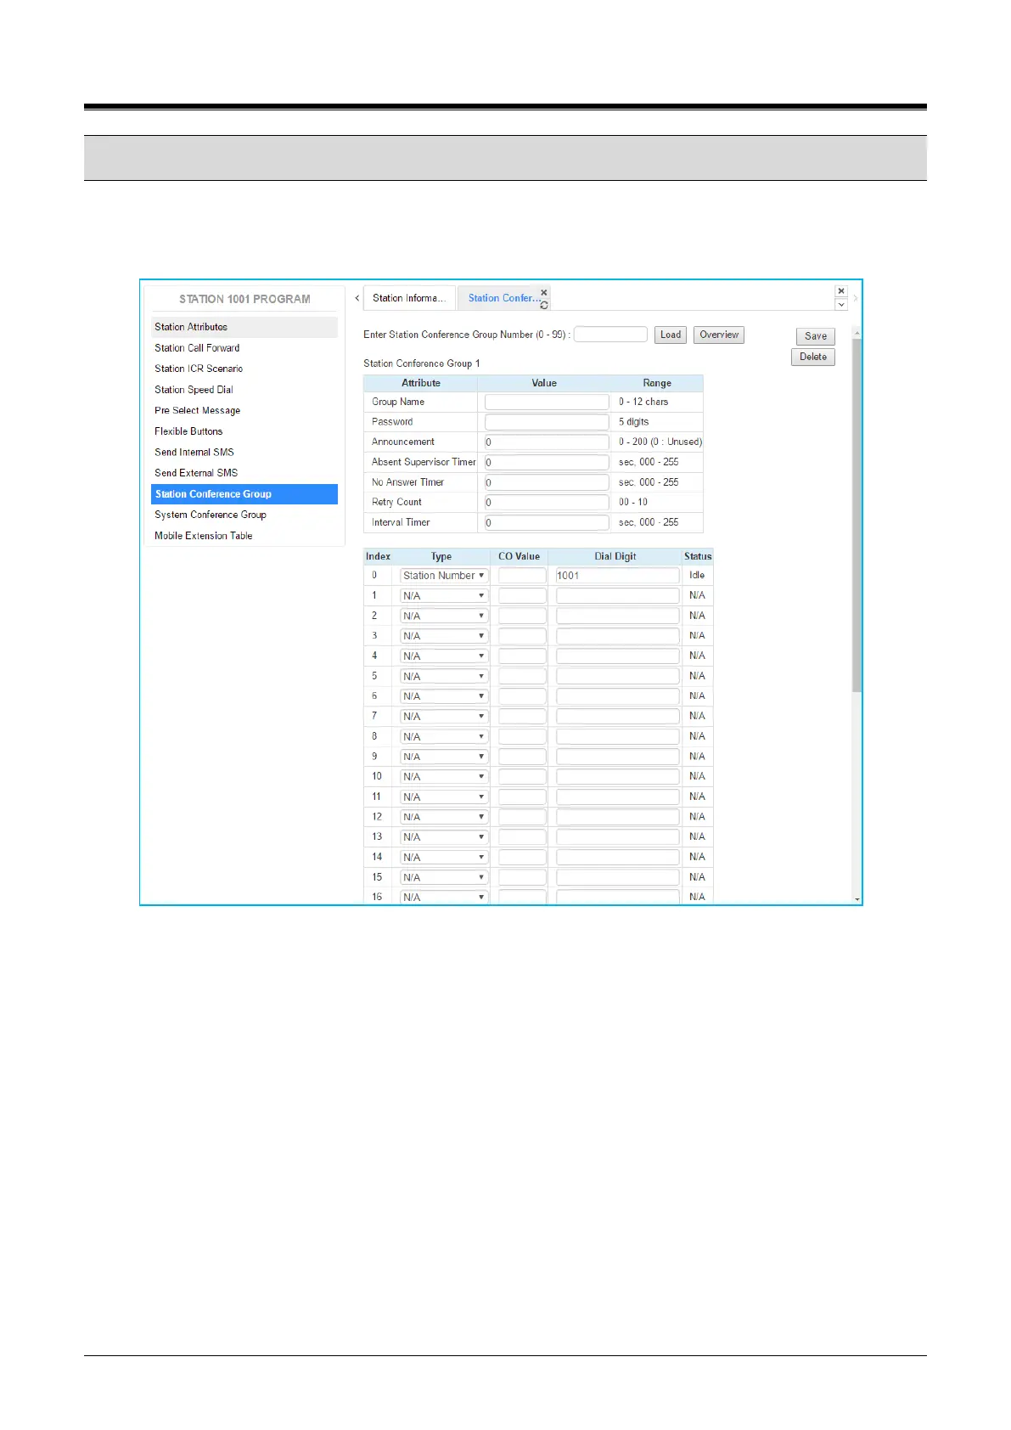1011x1430 pixels.
Task: Click the scrollbar up arrow
Action: (857, 332)
